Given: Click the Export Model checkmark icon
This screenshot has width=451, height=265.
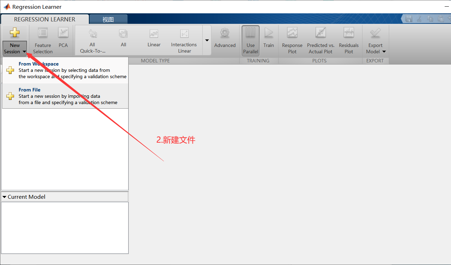Looking at the screenshot, I should 375,33.
